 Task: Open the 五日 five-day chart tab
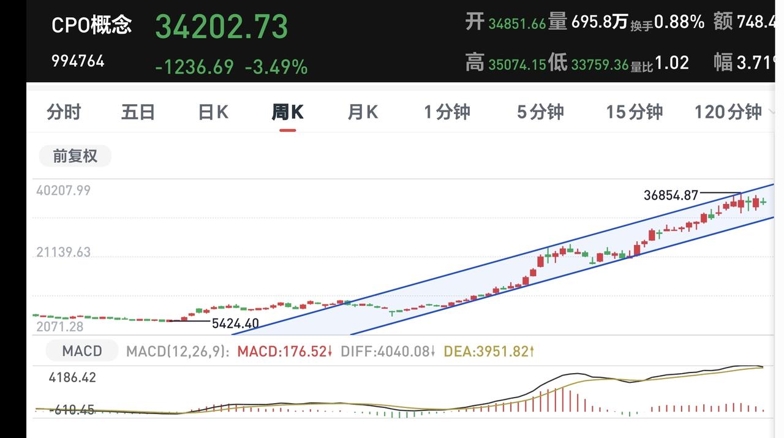coord(138,112)
